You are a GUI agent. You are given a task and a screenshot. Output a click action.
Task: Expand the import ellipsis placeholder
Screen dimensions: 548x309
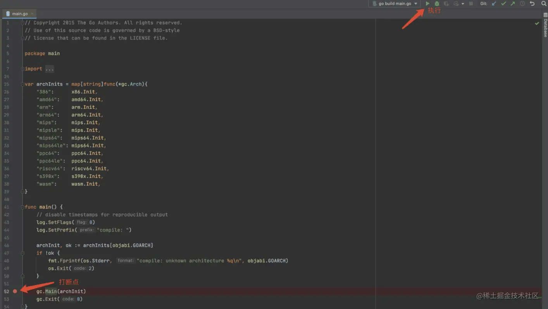[50, 69]
